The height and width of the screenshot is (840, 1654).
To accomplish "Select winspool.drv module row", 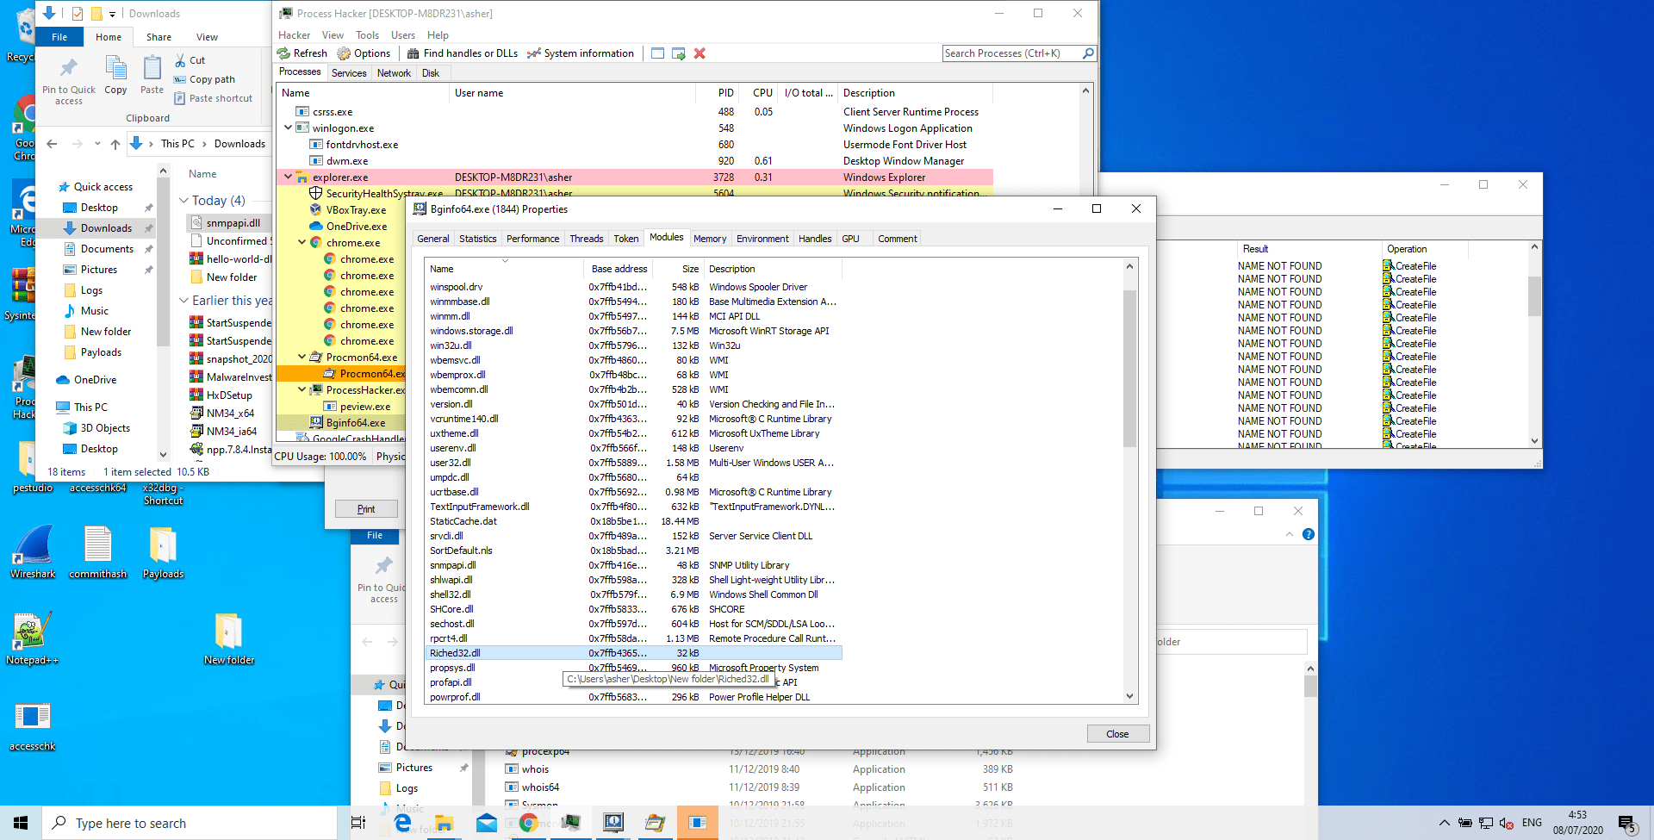I will click(633, 287).
